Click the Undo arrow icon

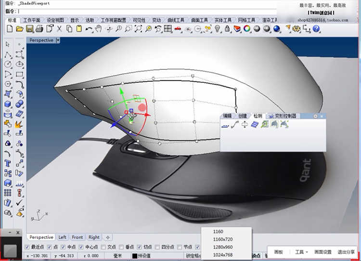point(89,29)
